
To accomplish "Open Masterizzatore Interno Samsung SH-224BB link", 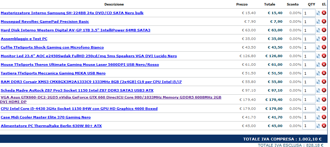I will [72, 13].
